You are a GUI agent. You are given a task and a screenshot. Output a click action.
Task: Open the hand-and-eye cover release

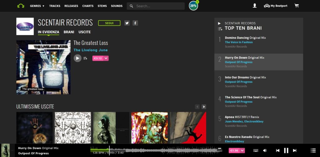click(34, 128)
